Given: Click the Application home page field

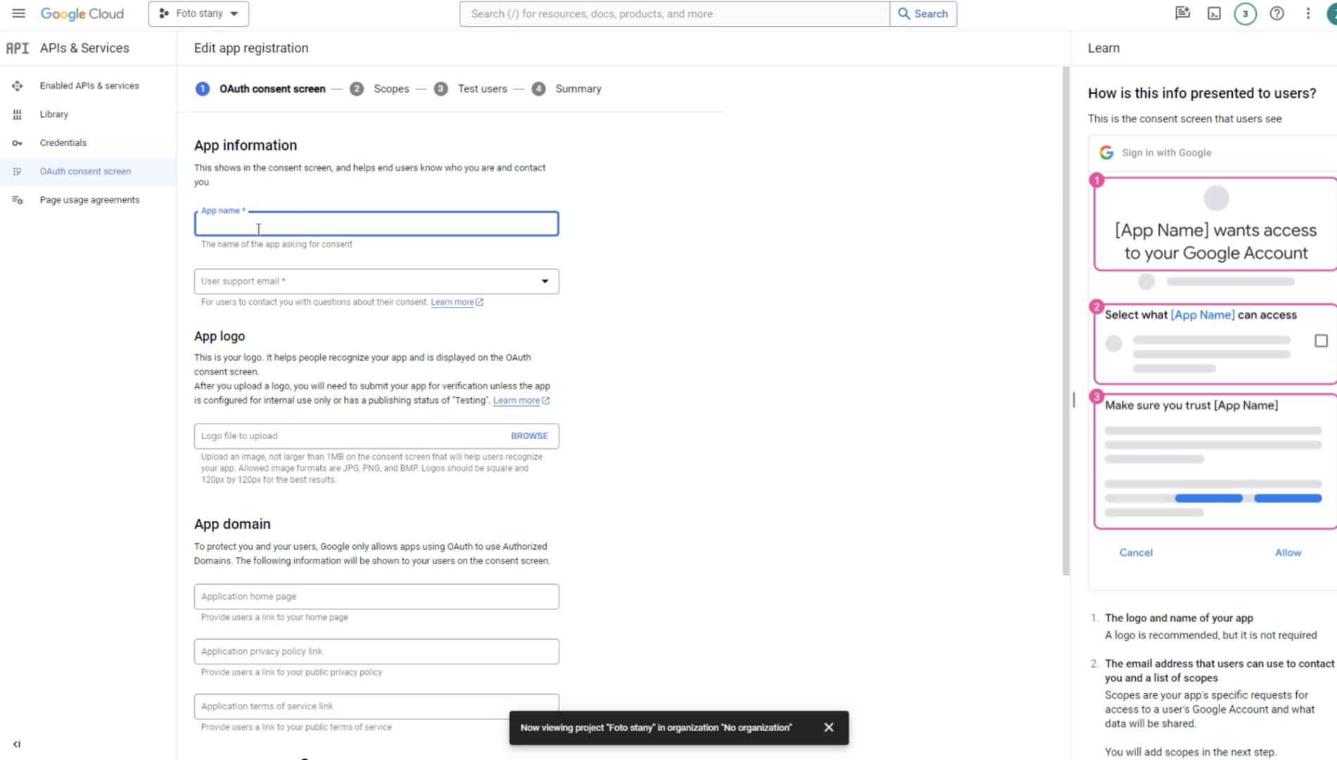Looking at the screenshot, I should point(376,597).
